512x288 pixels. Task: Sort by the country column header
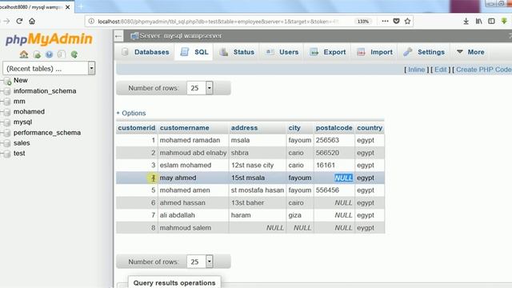click(x=370, y=128)
